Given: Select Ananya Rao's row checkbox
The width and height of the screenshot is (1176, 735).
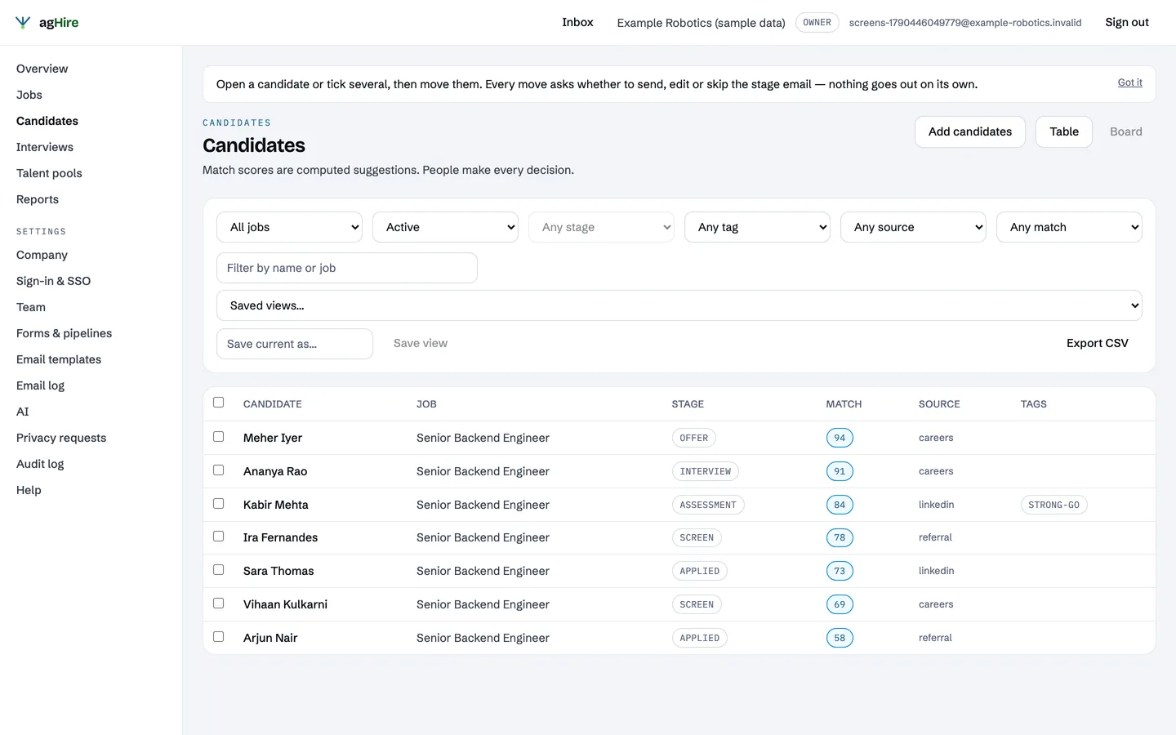Looking at the screenshot, I should tap(218, 470).
